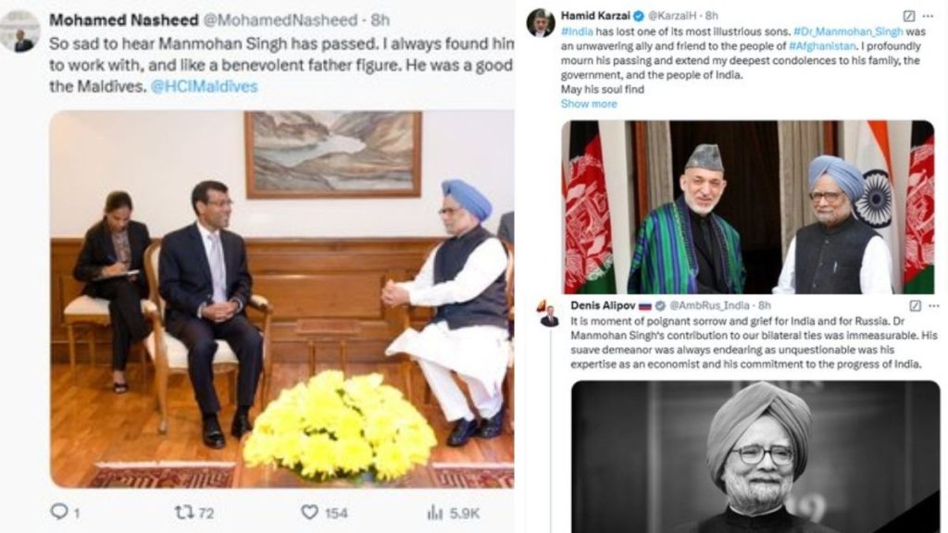Open more options menu on Karzai's tweet

[x=928, y=16]
